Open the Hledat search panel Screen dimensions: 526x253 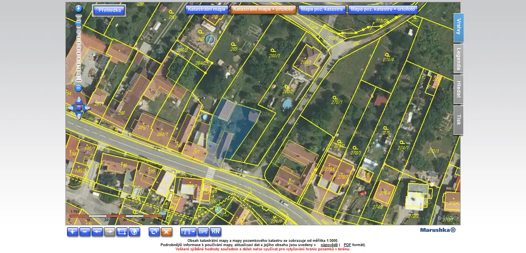pyautogui.click(x=458, y=89)
